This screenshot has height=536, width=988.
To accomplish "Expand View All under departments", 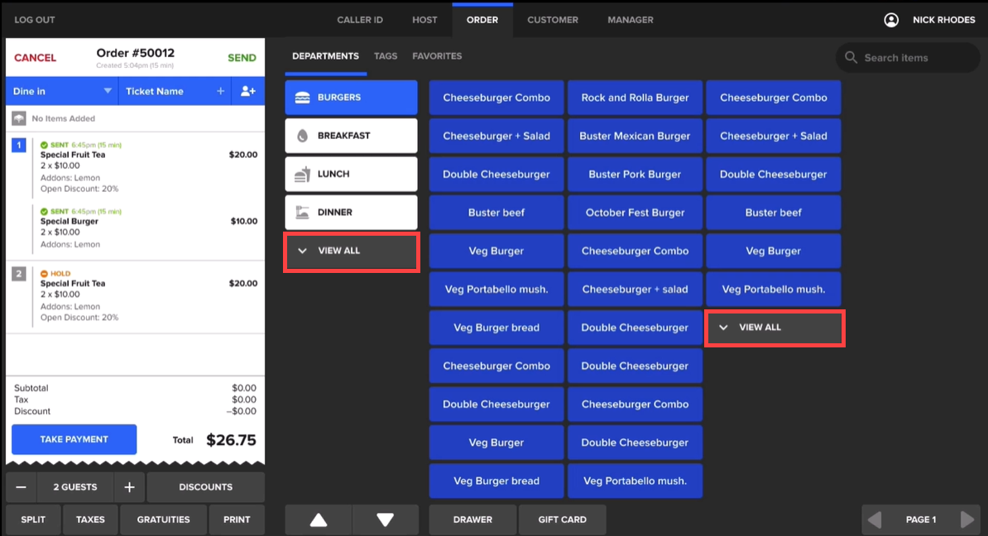I will pos(352,251).
